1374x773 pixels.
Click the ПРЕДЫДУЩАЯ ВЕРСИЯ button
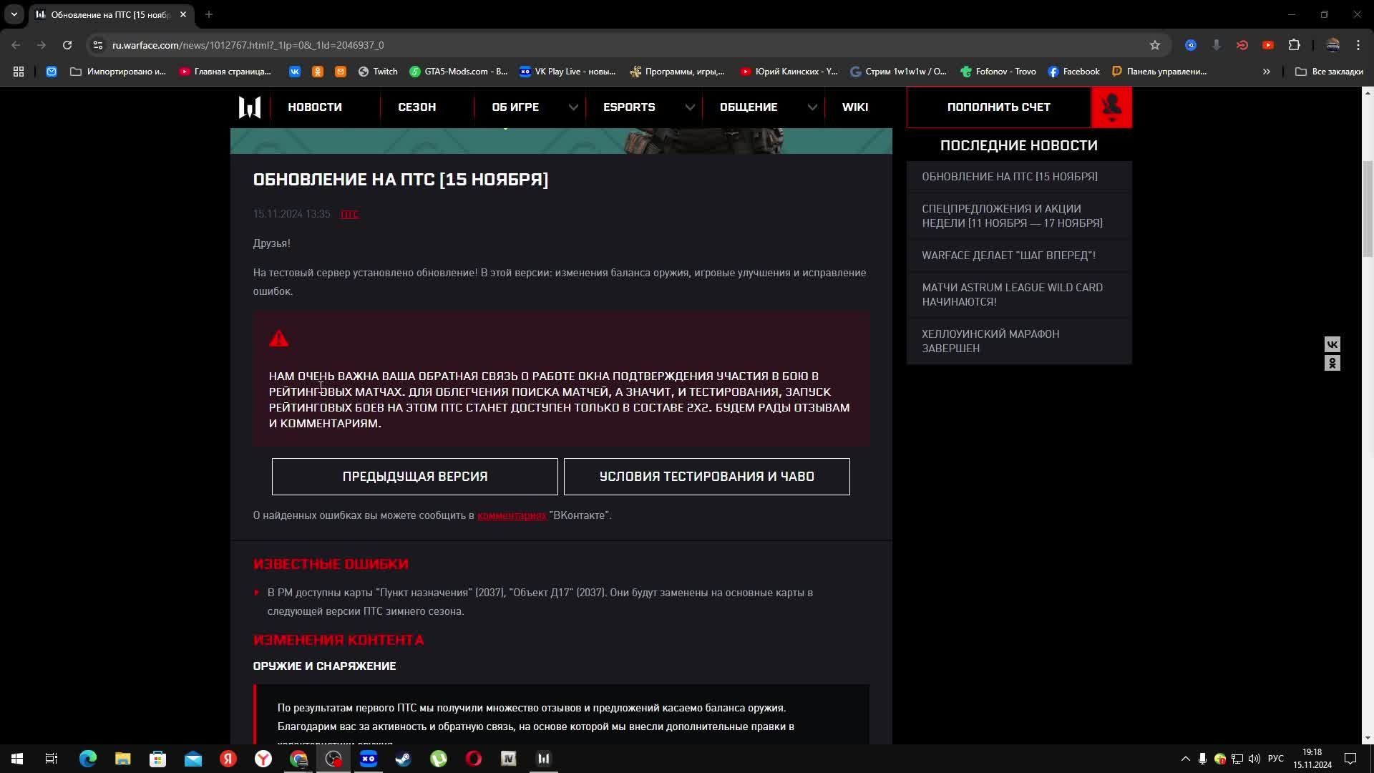414,477
